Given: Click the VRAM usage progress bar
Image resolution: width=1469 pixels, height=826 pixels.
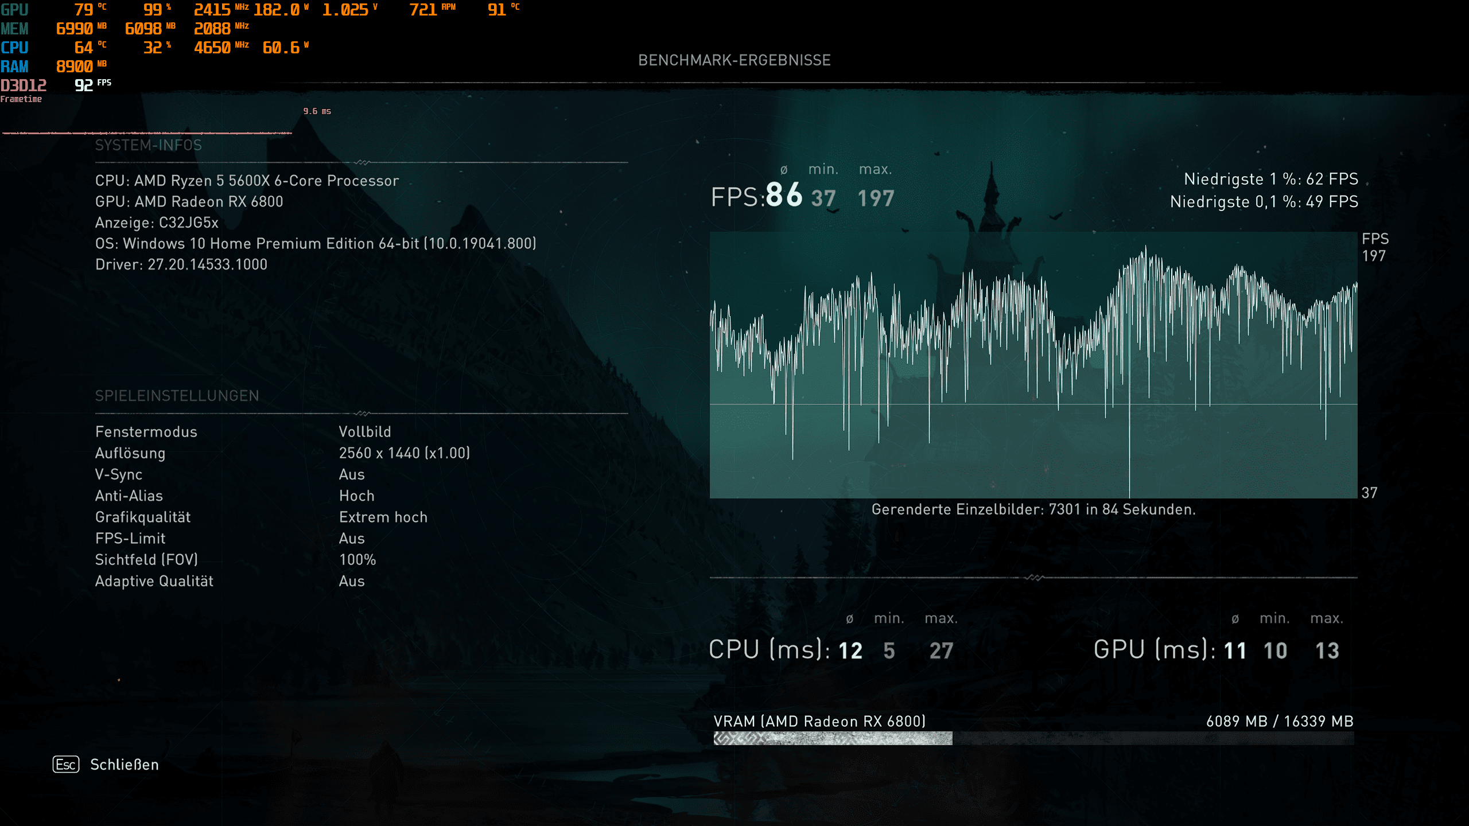Looking at the screenshot, I should (x=1033, y=738).
